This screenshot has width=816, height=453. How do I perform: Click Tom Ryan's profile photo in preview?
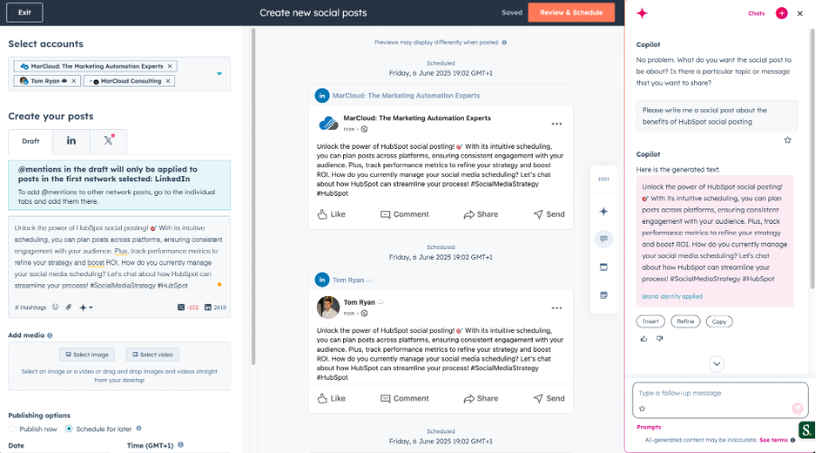329,308
